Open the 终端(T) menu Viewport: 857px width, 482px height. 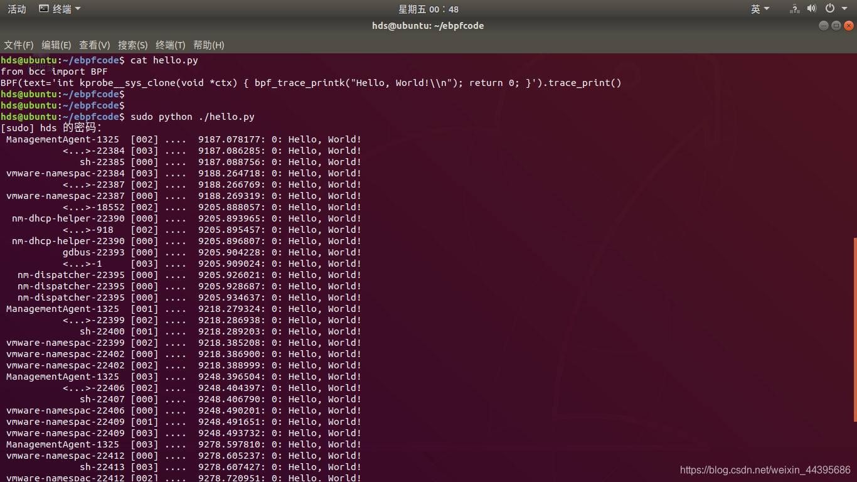171,45
